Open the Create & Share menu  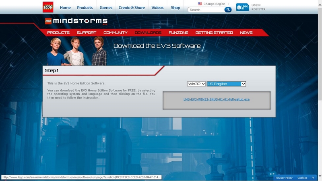(132, 8)
